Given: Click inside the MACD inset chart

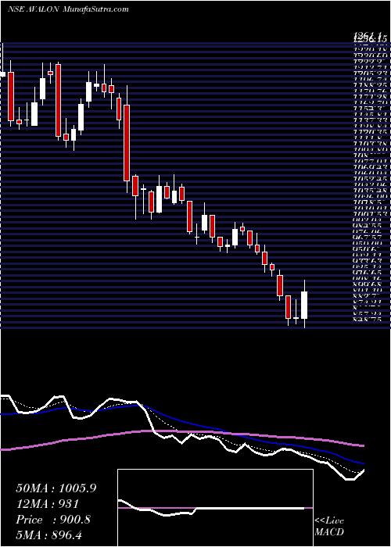Looking at the screenshot, I should pyautogui.click(x=215, y=508).
